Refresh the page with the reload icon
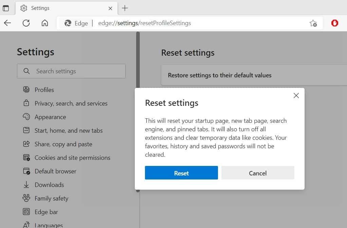The width and height of the screenshot is (347, 228). pyautogui.click(x=26, y=23)
